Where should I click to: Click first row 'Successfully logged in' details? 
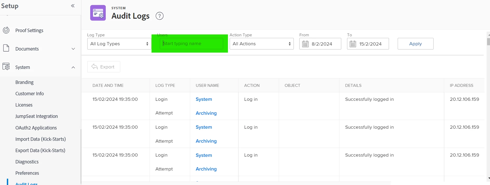click(369, 99)
